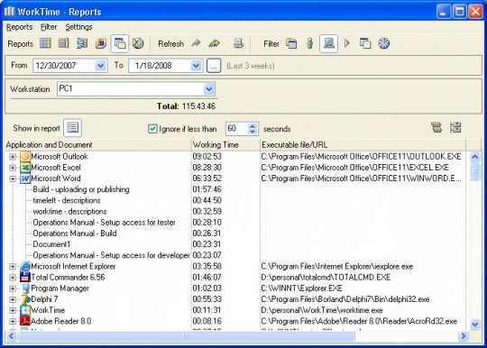This screenshot has height=348, width=487.
Task: Select 'worktime - descriptions' document row
Action: pyautogui.click(x=69, y=212)
